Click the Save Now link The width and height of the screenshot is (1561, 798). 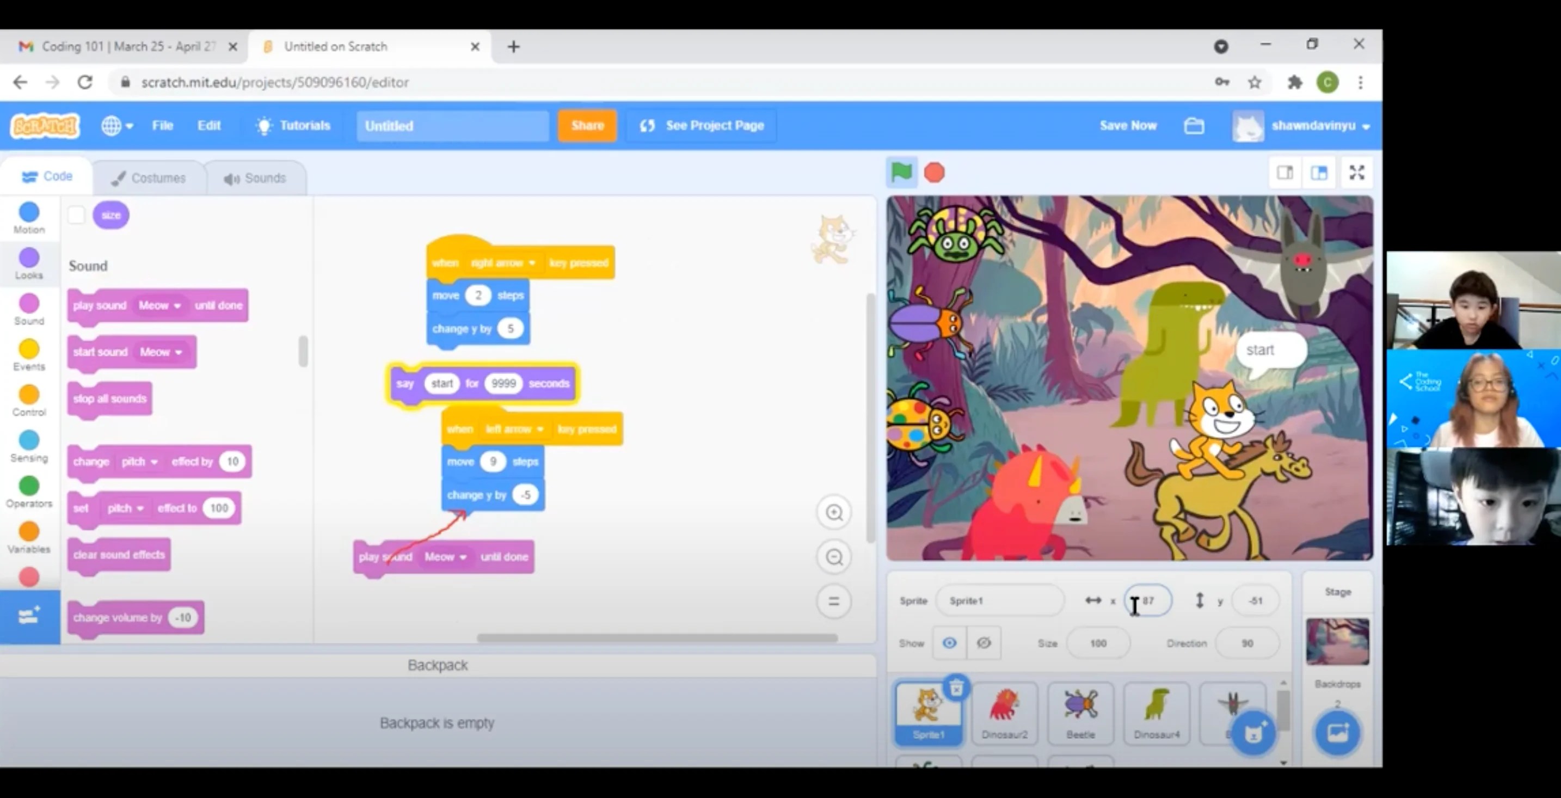pos(1128,125)
